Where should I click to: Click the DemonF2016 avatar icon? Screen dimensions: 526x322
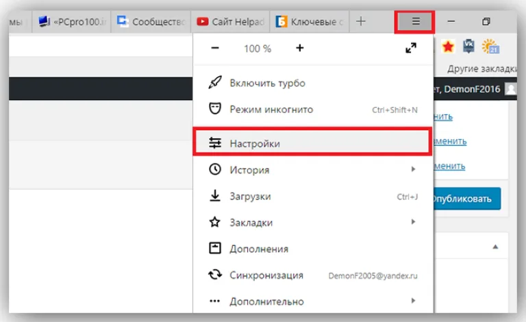511,89
